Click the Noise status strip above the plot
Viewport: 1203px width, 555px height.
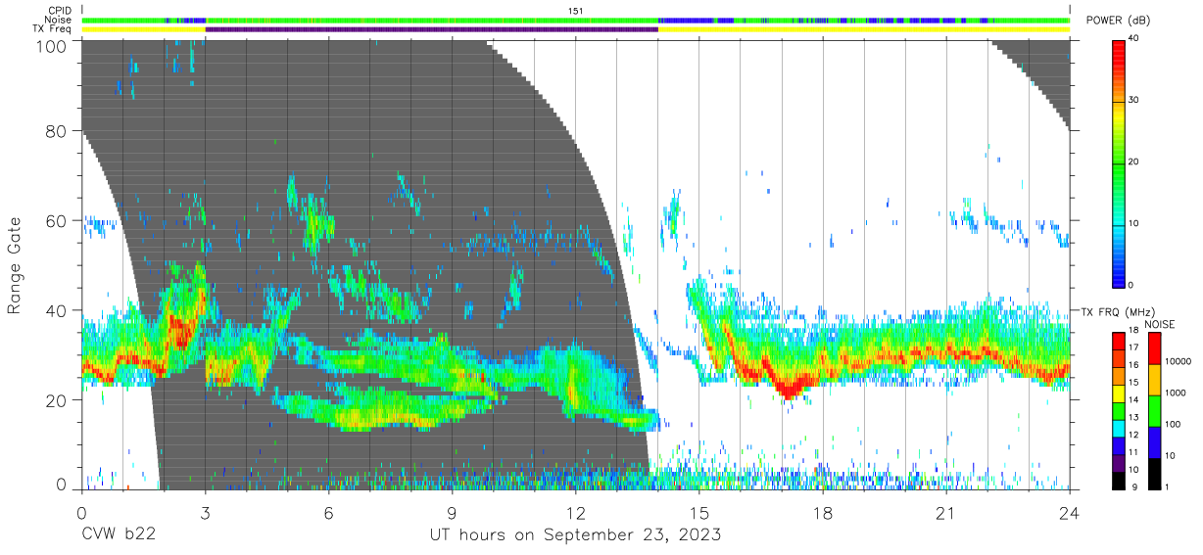pos(575,20)
